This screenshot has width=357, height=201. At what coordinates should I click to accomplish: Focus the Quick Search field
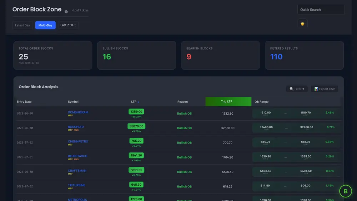point(321,10)
